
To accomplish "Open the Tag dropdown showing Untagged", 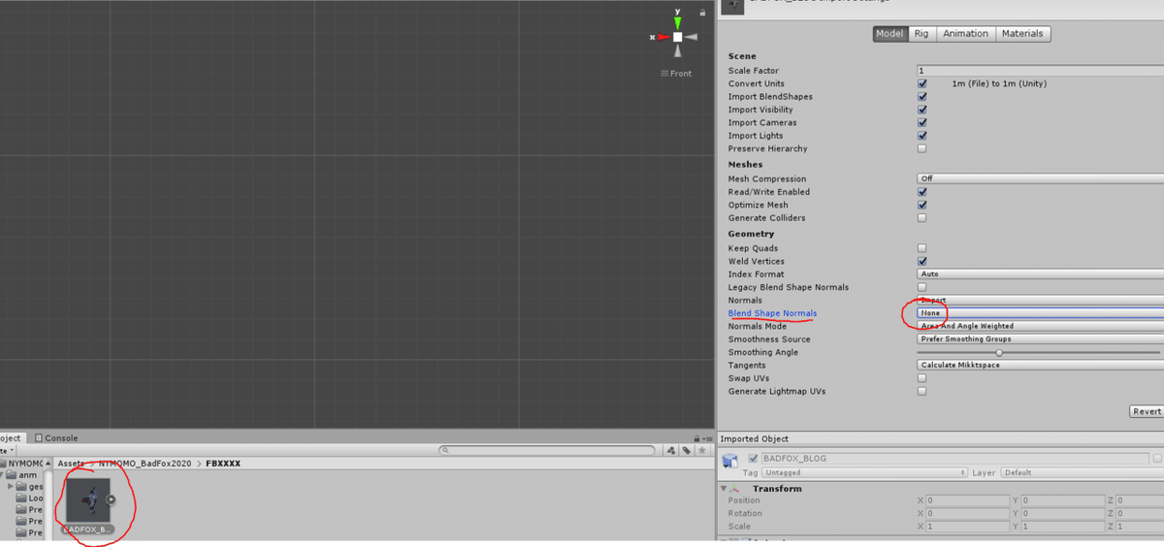I will (x=865, y=472).
